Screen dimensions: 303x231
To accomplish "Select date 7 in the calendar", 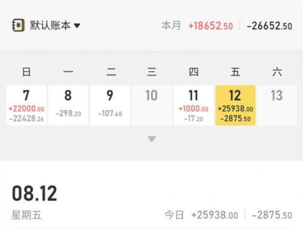I will tap(27, 105).
